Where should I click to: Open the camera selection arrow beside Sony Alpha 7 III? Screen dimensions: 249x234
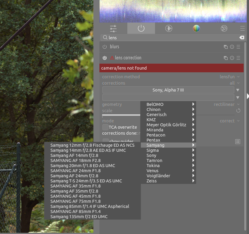238,90
